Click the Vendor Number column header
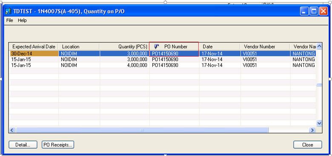 265,47
